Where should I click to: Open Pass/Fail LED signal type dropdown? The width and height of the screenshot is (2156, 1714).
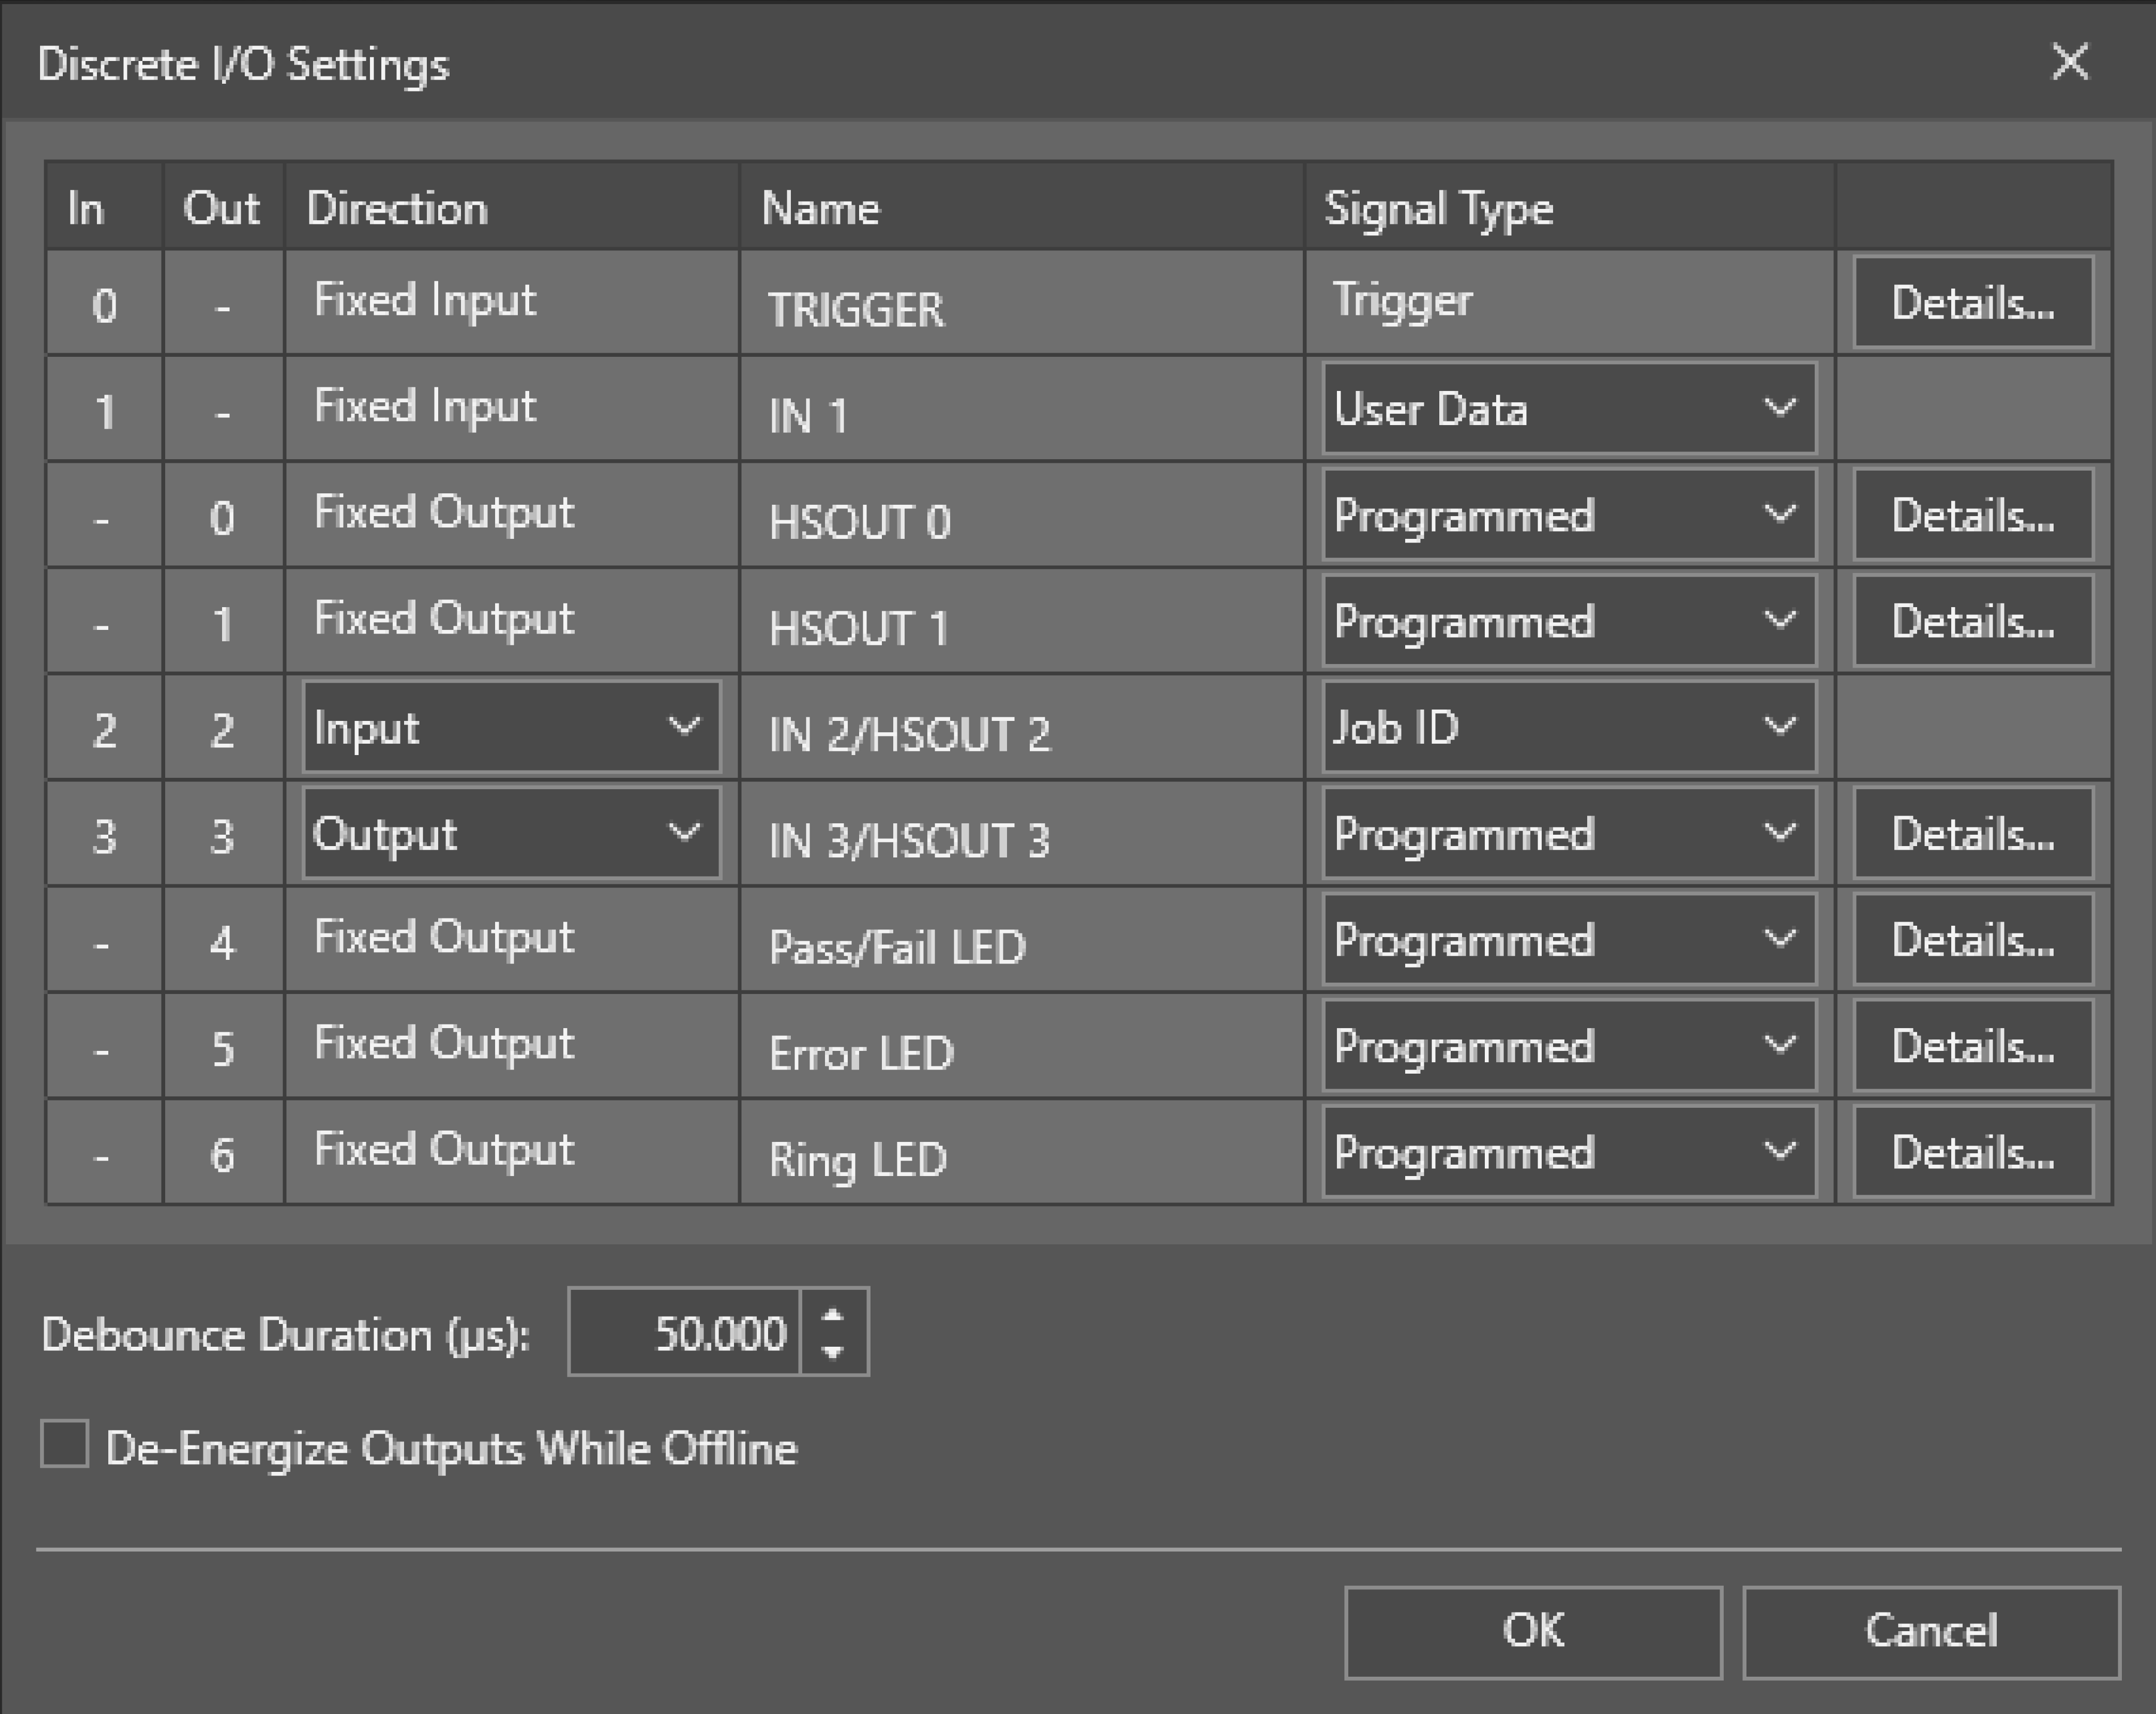[x=1568, y=940]
